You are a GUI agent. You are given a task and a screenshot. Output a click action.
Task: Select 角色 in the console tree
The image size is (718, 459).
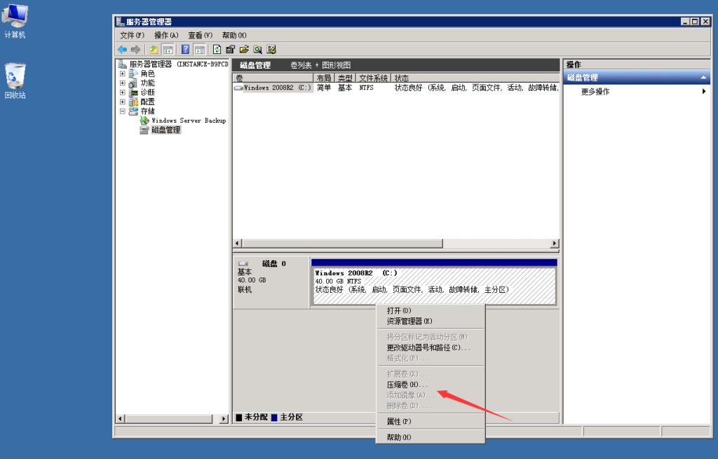tap(147, 74)
